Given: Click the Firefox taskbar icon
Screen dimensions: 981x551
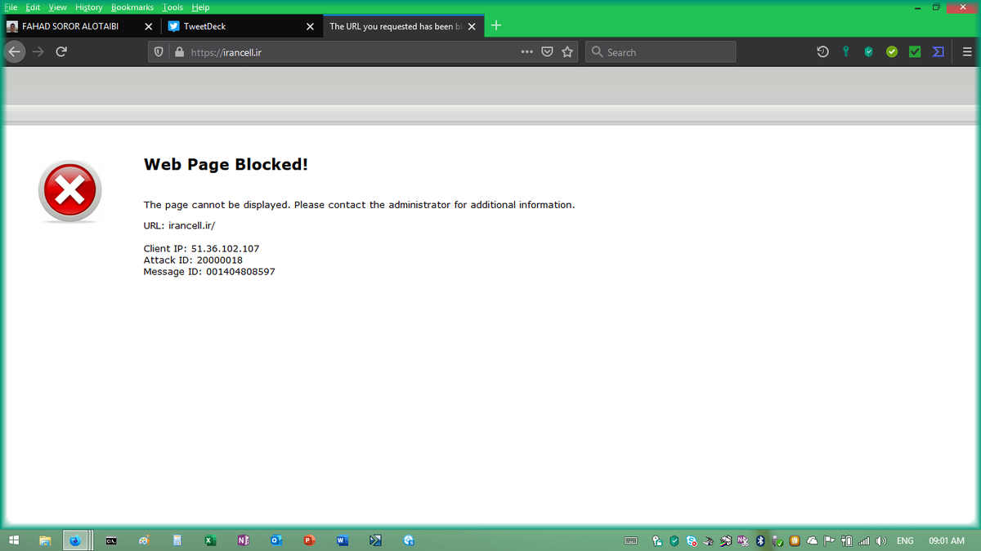Looking at the screenshot, I should click(x=75, y=540).
